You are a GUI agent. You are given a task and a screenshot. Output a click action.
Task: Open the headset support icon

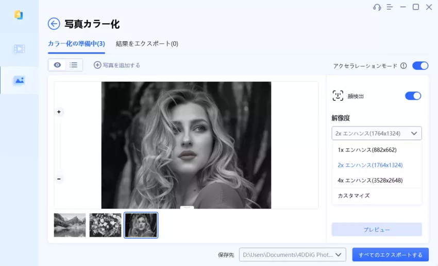(377, 7)
